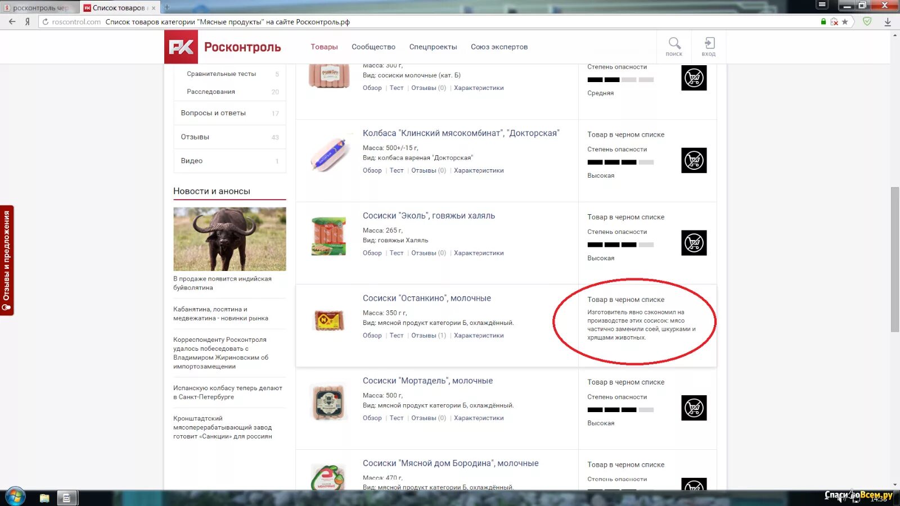Select the Список товаров browser tab
Screen dimensions: 900x506
coord(119,8)
